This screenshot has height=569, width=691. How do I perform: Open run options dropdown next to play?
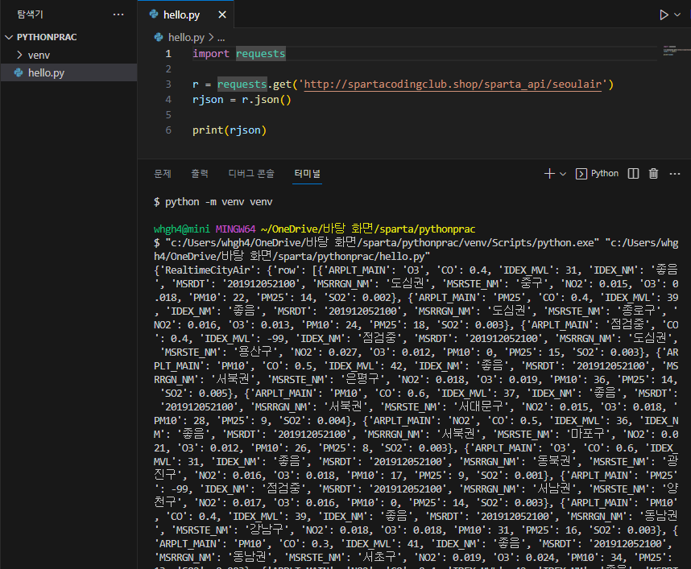point(677,15)
